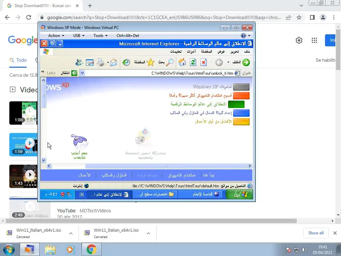Open the عرض (View) menu in IE
This screenshot has width=341, height=256.
click(x=221, y=52)
